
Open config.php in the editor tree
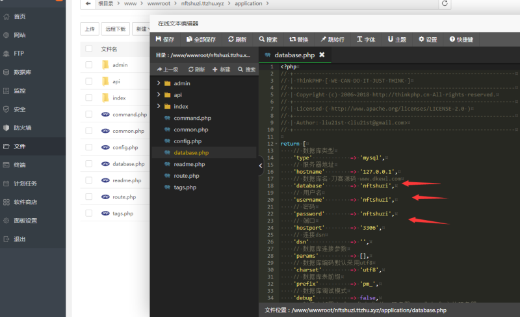pos(188,141)
